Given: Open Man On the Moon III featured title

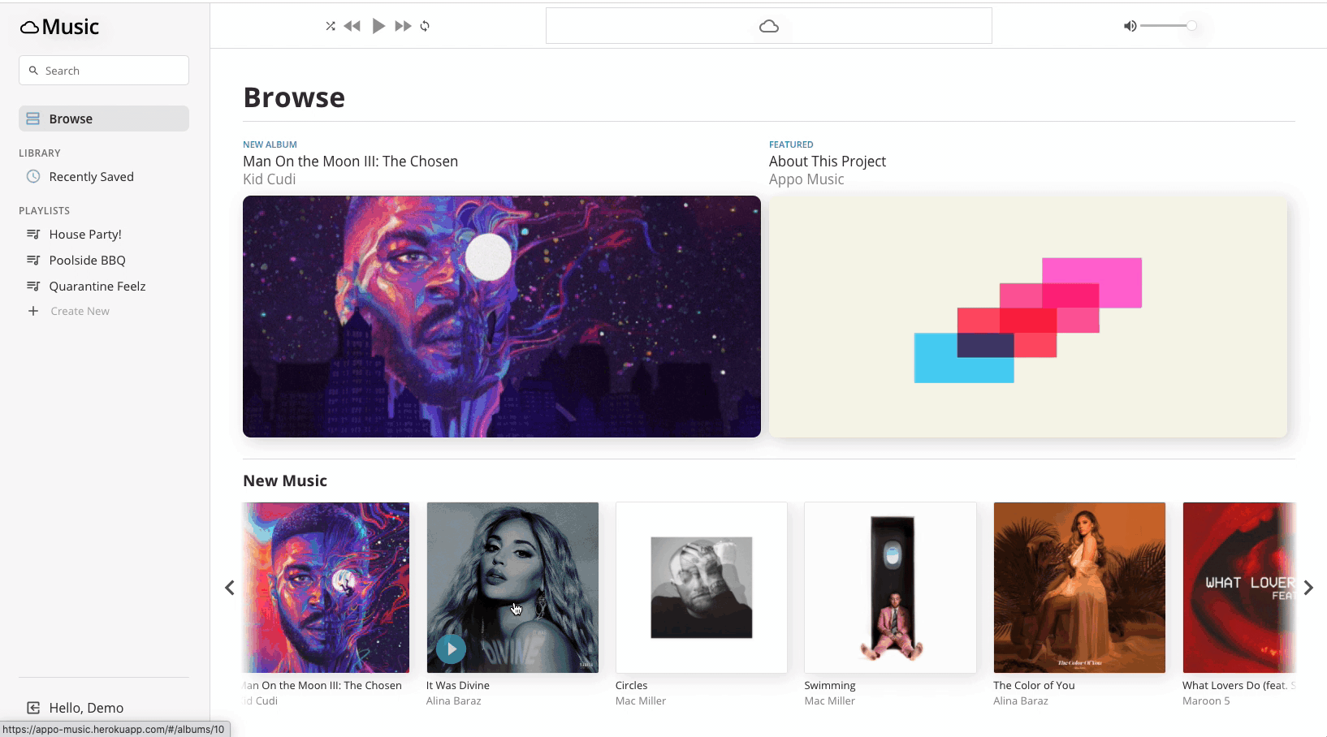Looking at the screenshot, I should (350, 162).
